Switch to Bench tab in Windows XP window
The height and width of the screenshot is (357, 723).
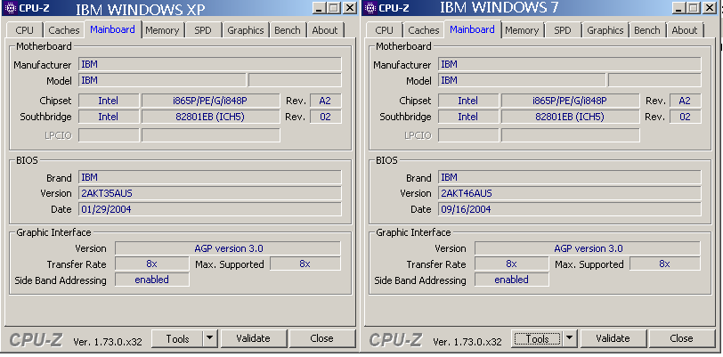click(287, 30)
